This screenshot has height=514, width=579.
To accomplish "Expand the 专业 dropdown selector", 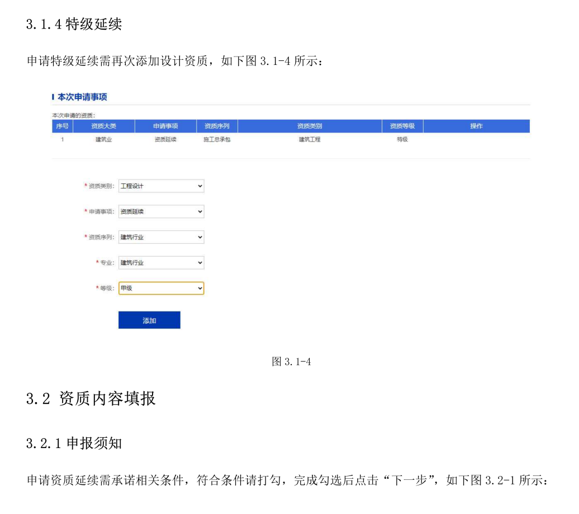I will 161,262.
